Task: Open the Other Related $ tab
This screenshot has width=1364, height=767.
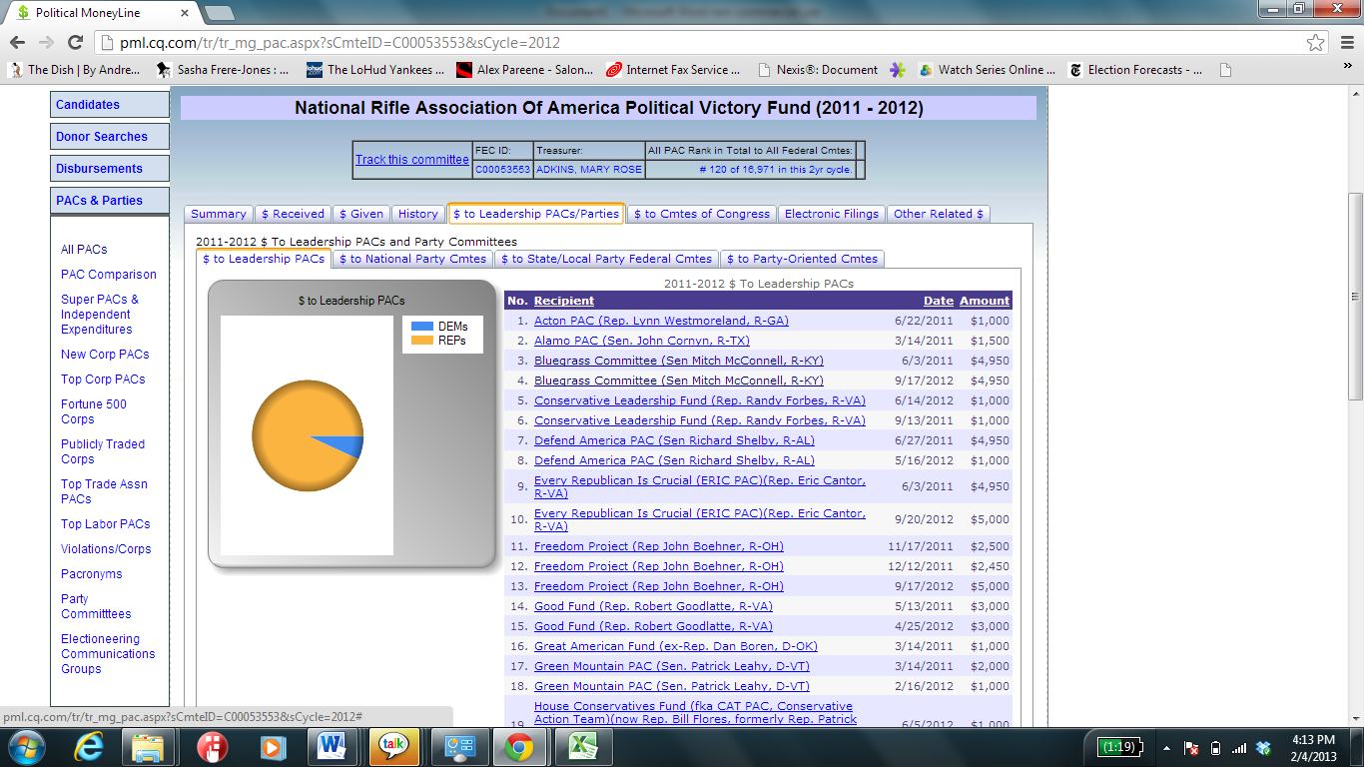Action: tap(939, 214)
